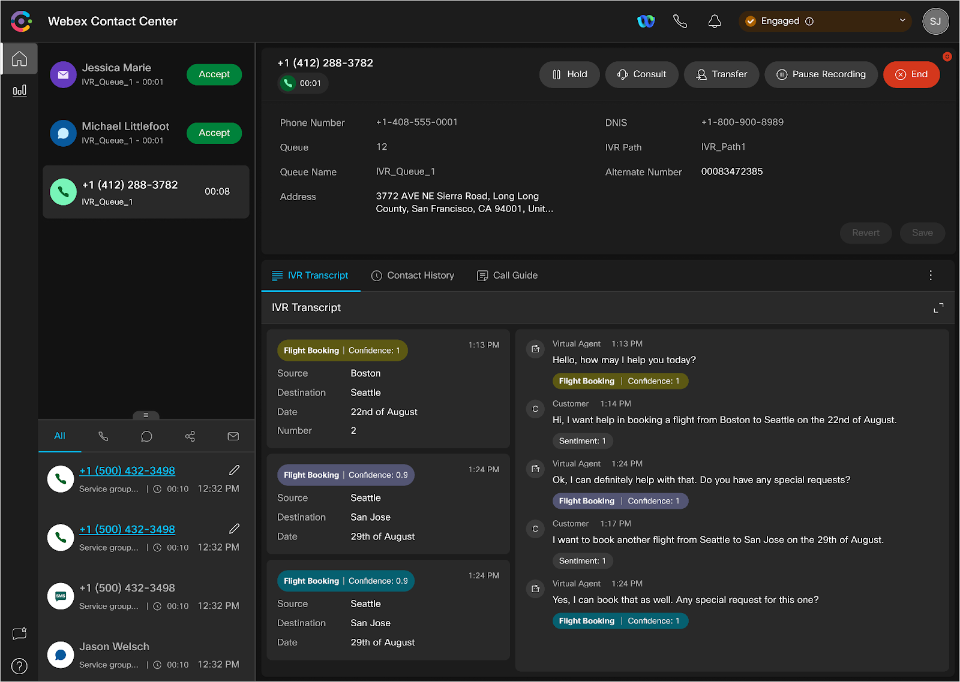Edit the first +1 (500) 432-3498 history entry

click(x=234, y=470)
